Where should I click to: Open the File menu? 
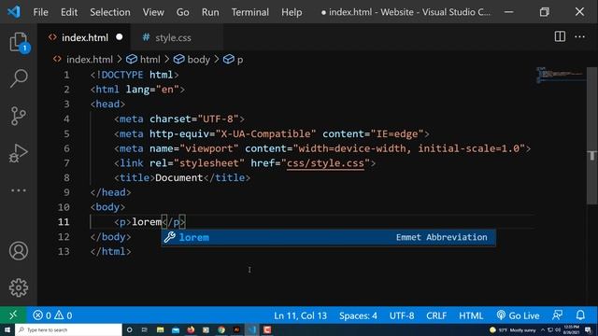click(40, 12)
